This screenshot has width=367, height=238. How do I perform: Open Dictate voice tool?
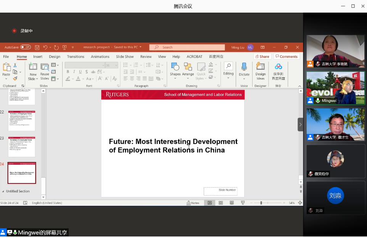coord(244,70)
